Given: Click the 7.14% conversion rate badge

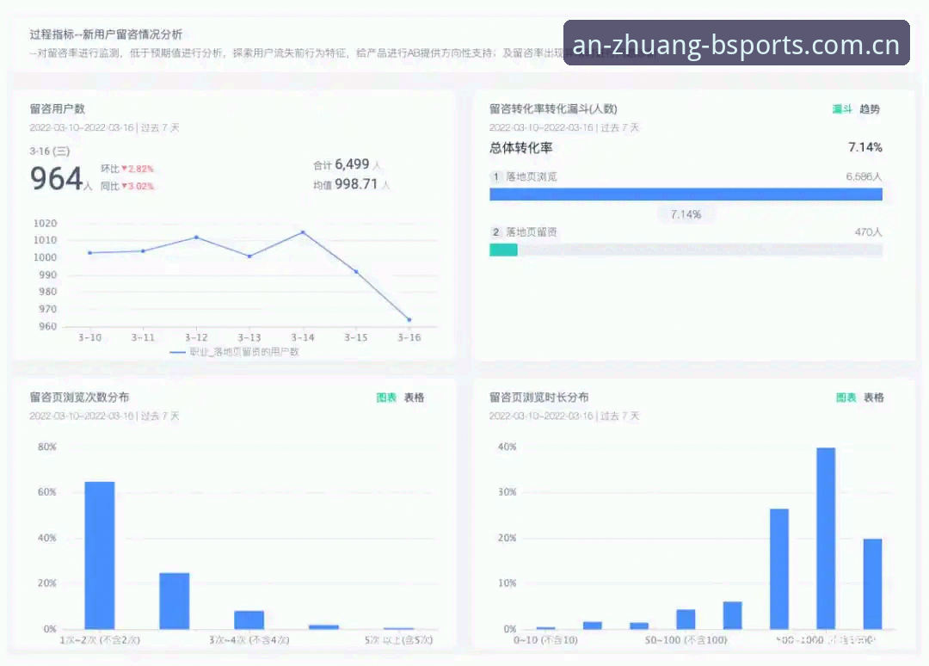Looking at the screenshot, I should click(686, 214).
